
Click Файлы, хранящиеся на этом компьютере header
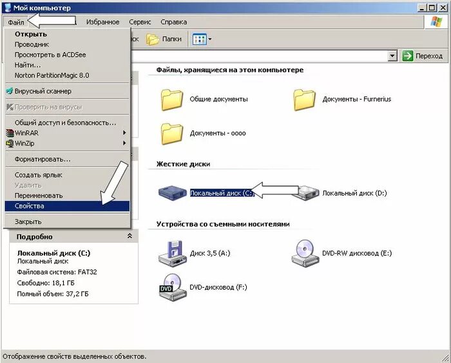coord(230,70)
